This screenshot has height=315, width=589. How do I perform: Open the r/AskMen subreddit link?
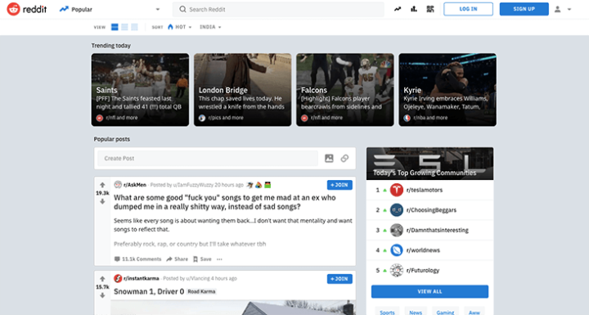[x=135, y=185]
